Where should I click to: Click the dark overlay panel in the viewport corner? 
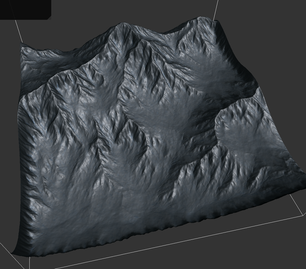(26, 9)
